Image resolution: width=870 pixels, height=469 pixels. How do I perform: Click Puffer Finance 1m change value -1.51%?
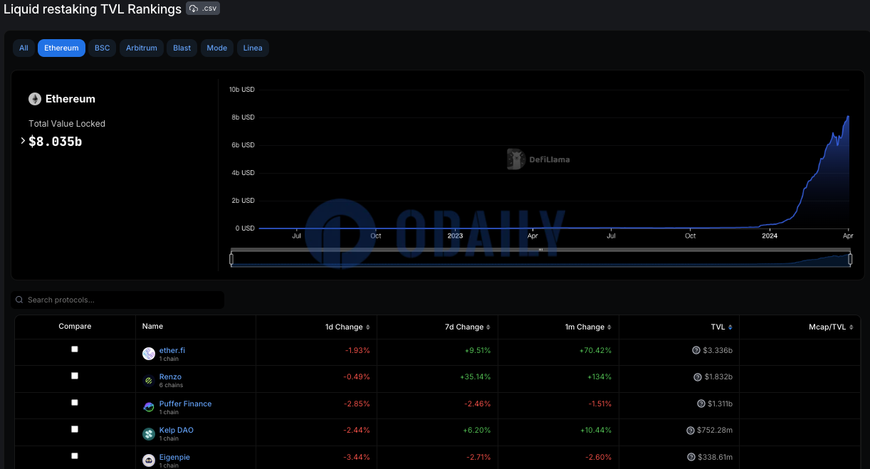point(599,404)
